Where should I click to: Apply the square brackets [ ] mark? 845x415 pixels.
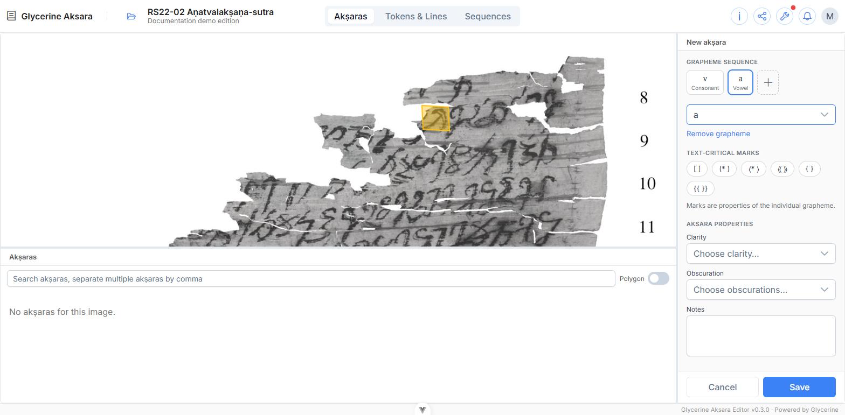(x=697, y=169)
